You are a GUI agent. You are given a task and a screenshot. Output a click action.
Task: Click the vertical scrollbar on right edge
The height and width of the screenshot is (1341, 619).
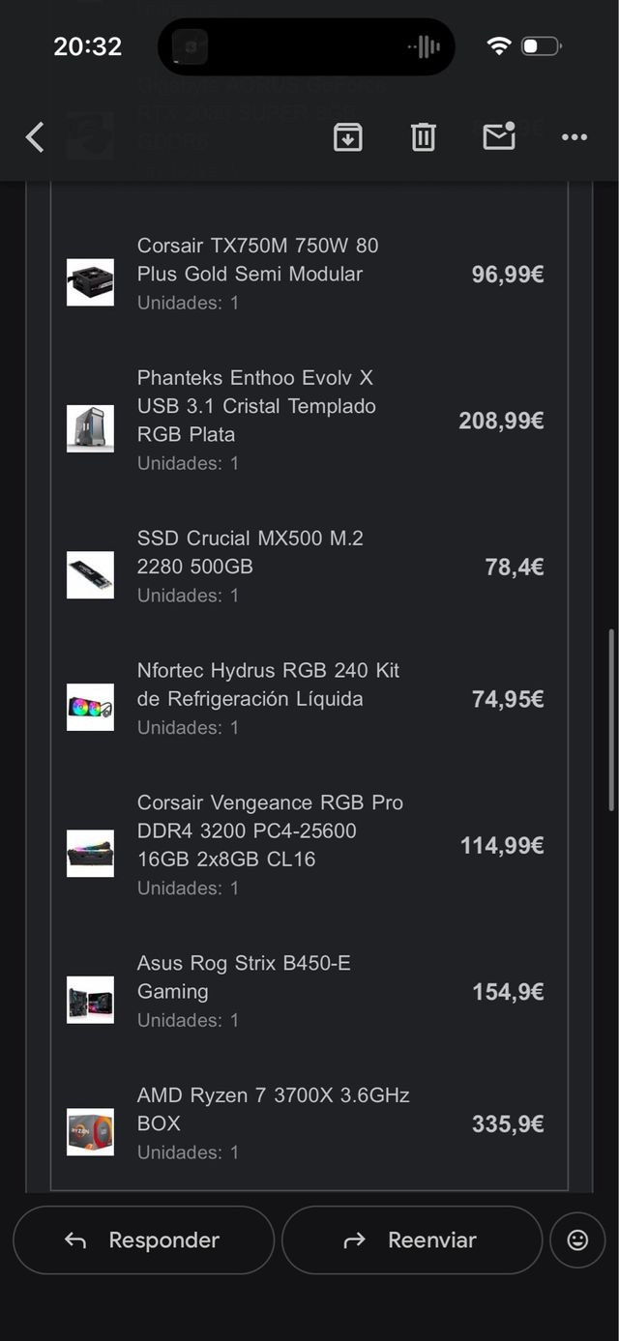610,720
